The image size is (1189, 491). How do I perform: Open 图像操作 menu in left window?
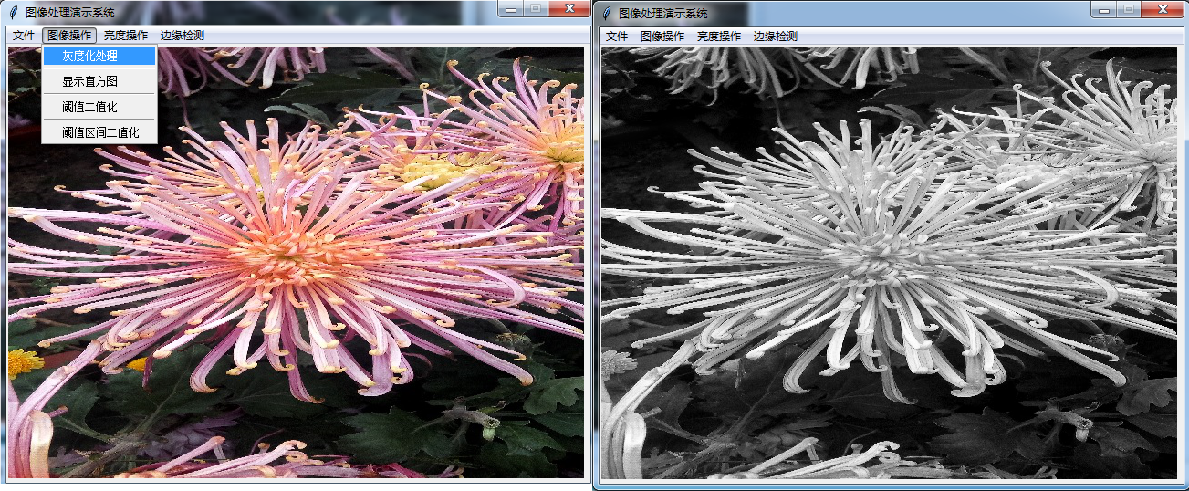coord(69,36)
